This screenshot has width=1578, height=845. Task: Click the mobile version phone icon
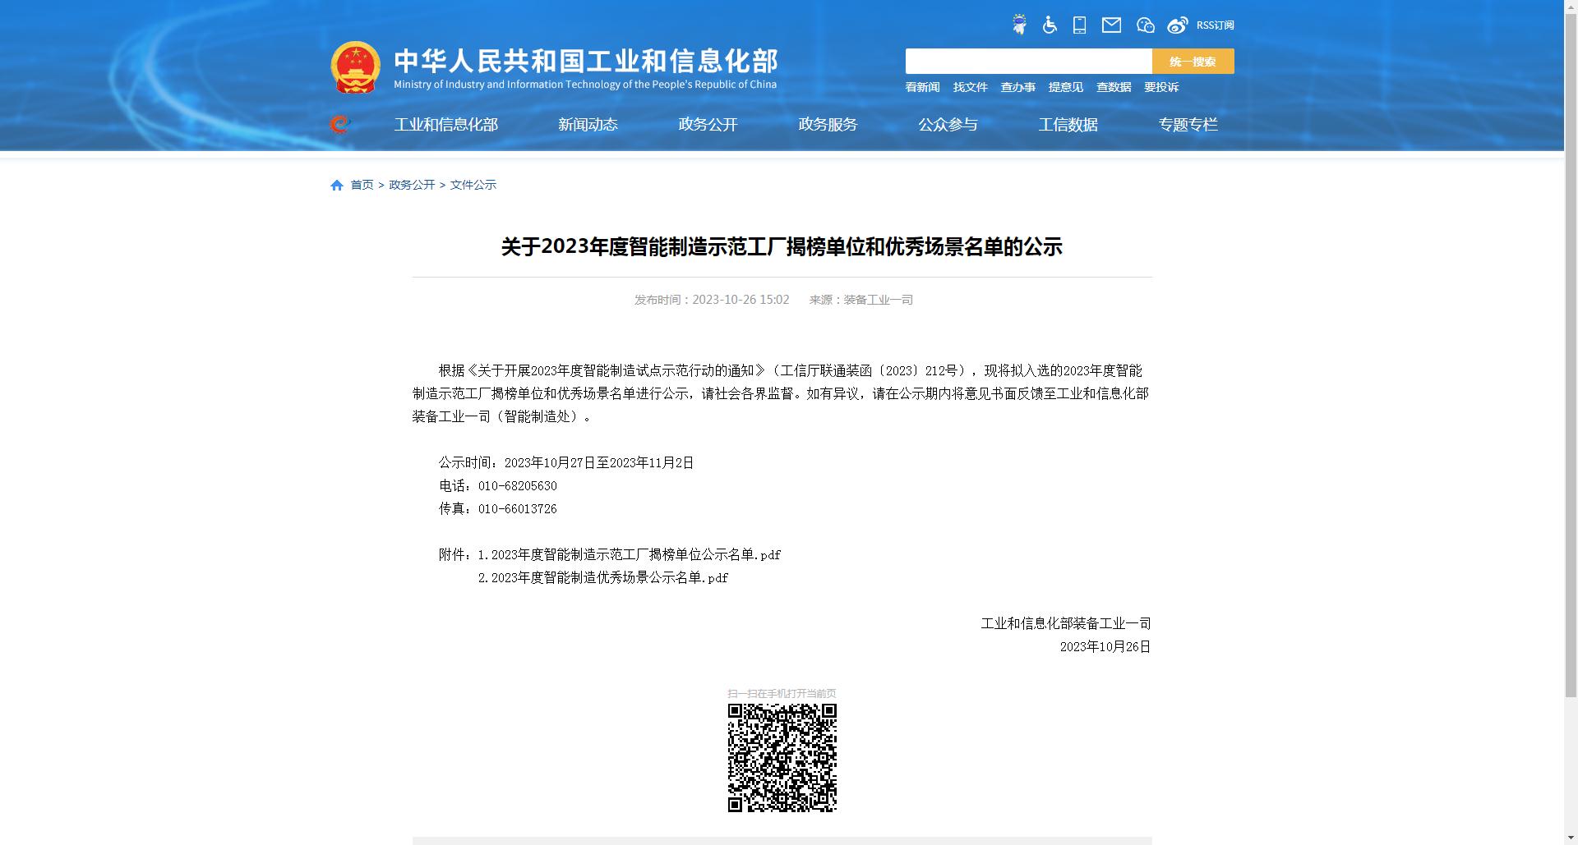pyautogui.click(x=1079, y=25)
